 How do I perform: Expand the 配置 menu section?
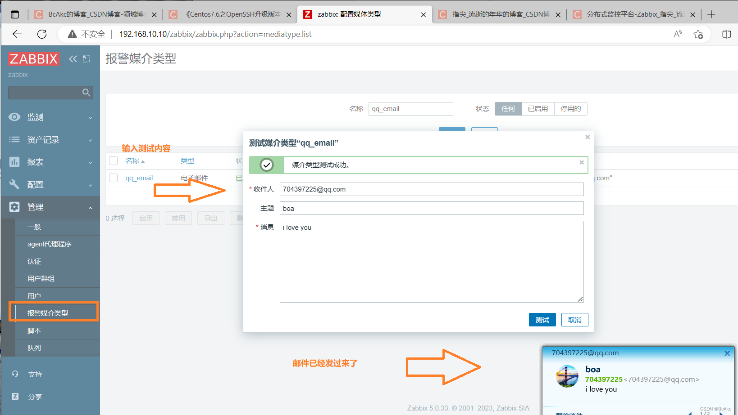50,184
